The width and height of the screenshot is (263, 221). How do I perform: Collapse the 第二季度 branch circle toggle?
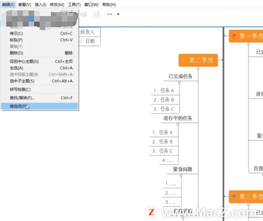[x=198, y=68]
